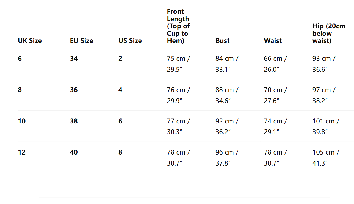Select UK size 6 row label
Viewport: 354px width, 204px height.
pyautogui.click(x=20, y=59)
